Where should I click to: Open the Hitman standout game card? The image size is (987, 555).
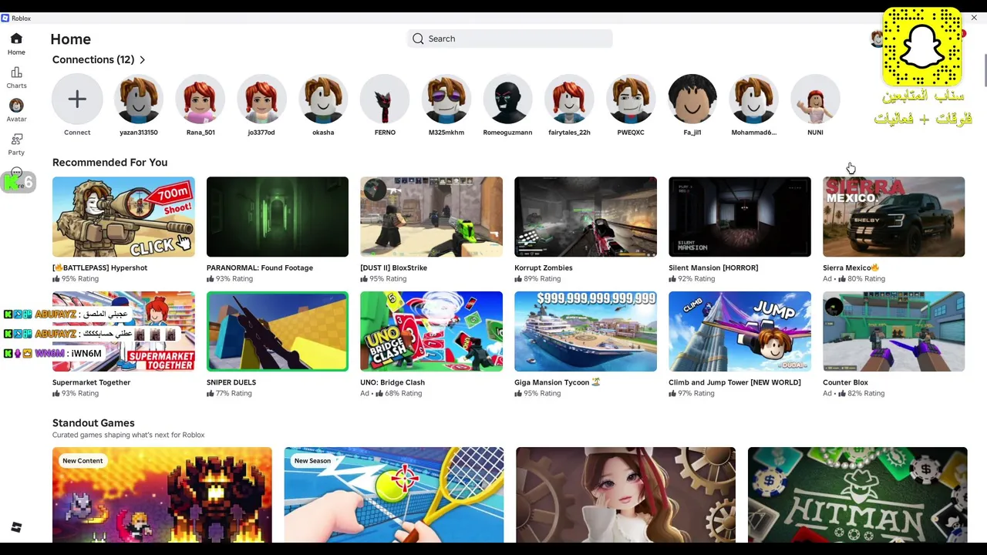pos(857,495)
